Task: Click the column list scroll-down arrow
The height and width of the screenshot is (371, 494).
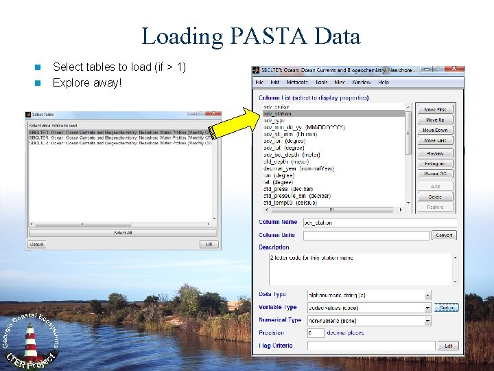Action: (x=408, y=203)
